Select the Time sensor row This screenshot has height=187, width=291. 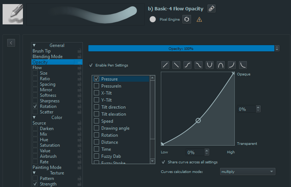tap(121, 149)
